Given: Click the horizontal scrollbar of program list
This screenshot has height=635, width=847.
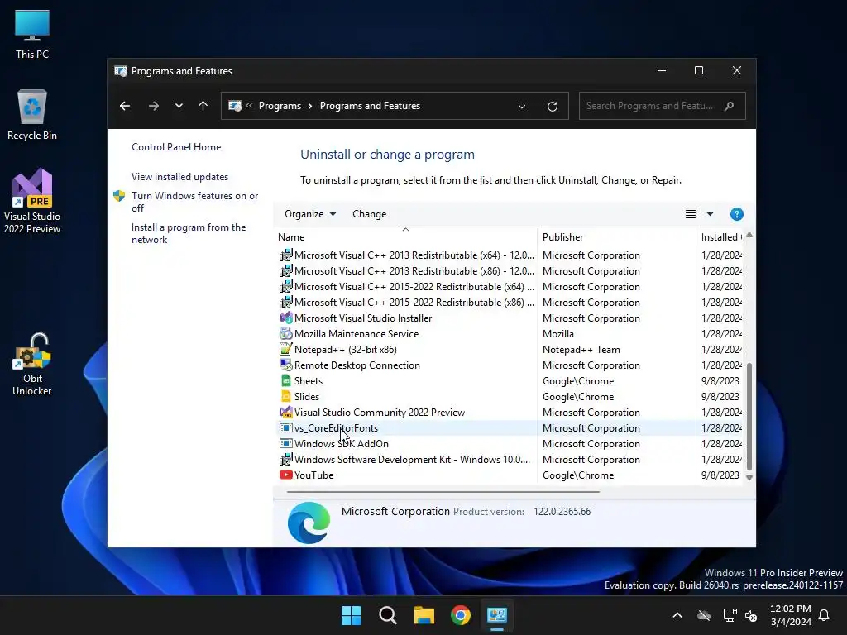Looking at the screenshot, I should [443, 492].
